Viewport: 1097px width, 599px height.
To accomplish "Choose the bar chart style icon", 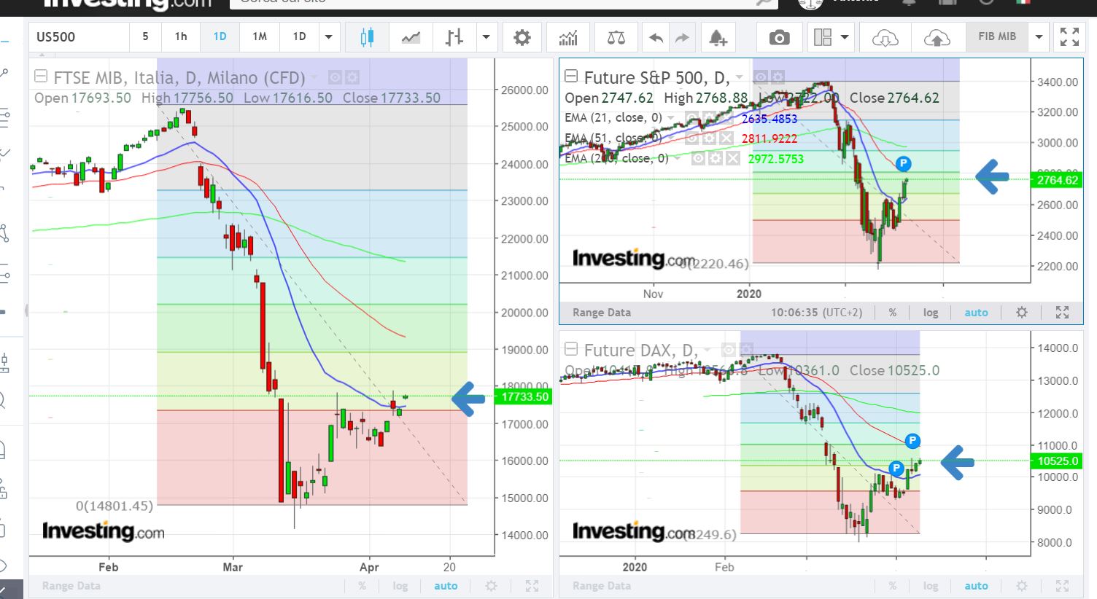I will (454, 37).
